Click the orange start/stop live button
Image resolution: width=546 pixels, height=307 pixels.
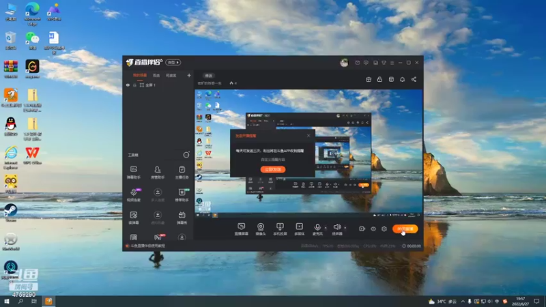click(405, 229)
